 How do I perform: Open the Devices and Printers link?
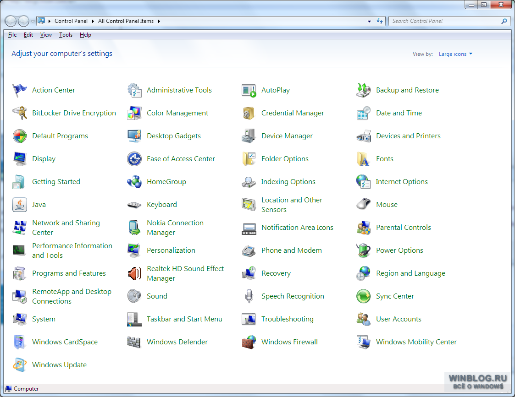pos(408,136)
